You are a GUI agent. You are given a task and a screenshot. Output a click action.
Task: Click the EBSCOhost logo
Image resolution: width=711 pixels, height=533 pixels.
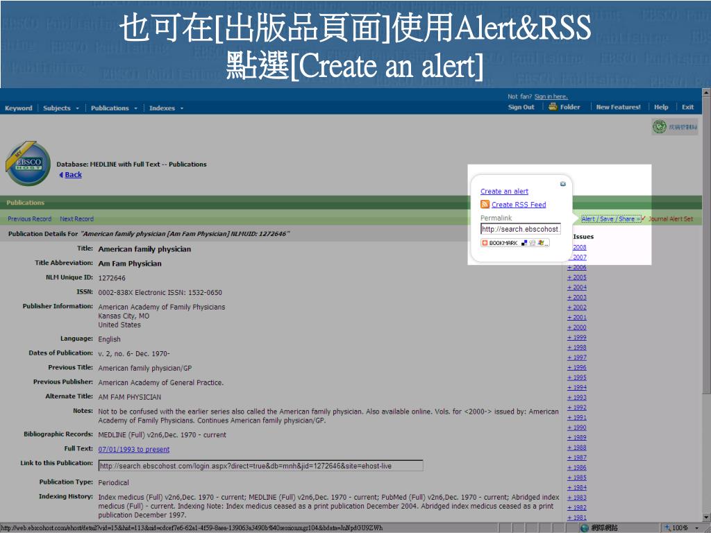tap(28, 163)
